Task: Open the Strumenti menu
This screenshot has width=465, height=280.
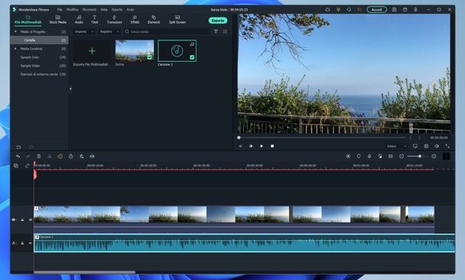Action: pyautogui.click(x=89, y=9)
